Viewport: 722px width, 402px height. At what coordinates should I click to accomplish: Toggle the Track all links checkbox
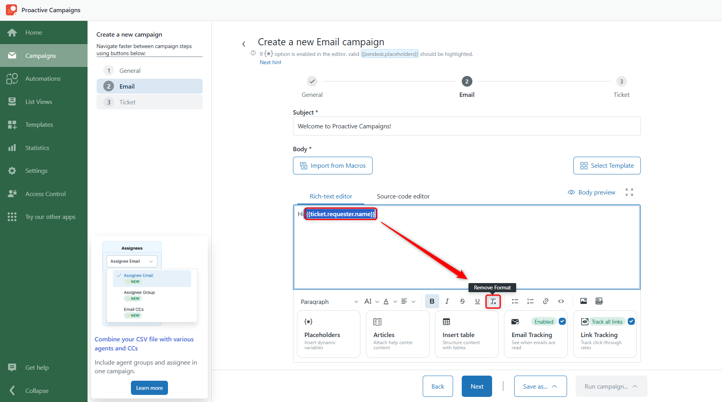click(631, 321)
